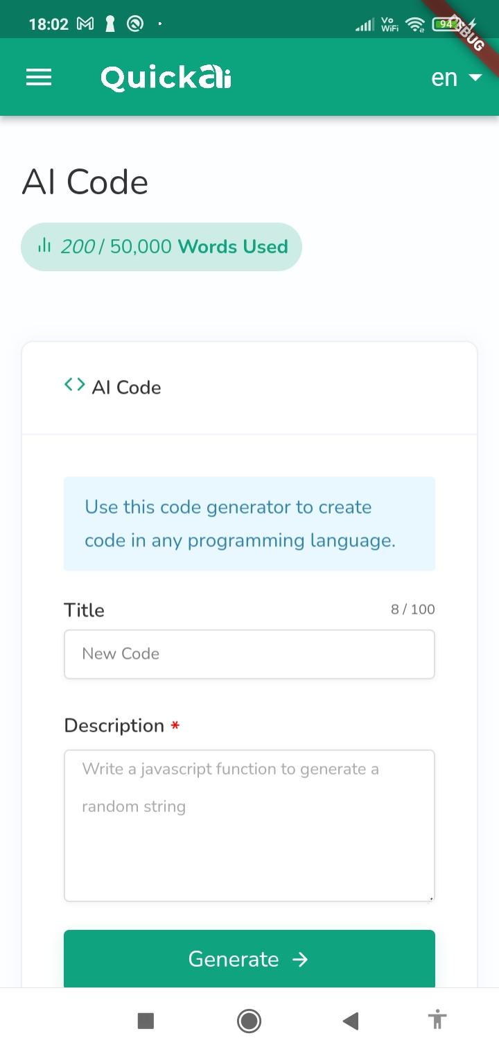The height and width of the screenshot is (1054, 499).
Task: Tap the code brackets icon in card header
Action: point(75,385)
